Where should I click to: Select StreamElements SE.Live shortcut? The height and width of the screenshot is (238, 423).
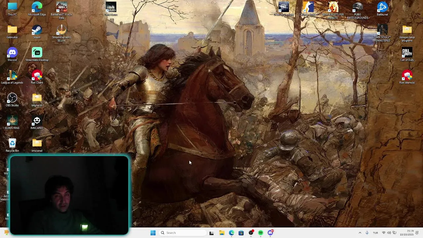click(x=61, y=33)
